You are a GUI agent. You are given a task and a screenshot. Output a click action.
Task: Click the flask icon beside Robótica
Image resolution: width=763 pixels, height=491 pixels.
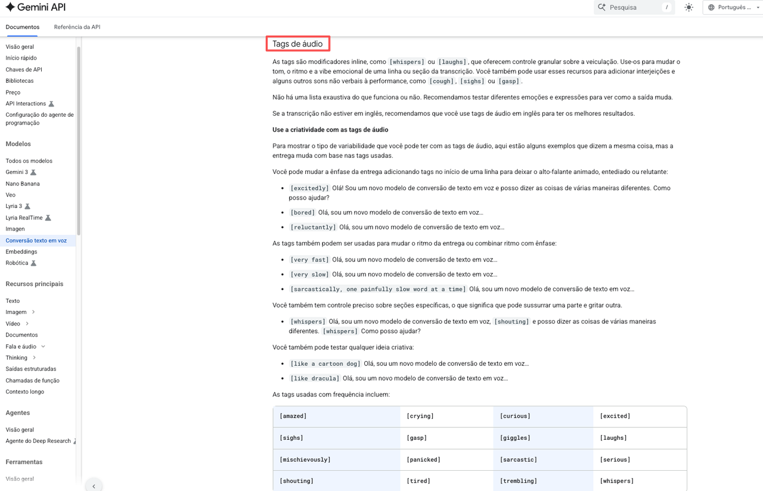(x=33, y=263)
